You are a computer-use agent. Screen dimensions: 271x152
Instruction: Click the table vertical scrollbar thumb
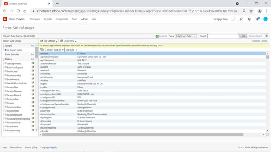267,57
